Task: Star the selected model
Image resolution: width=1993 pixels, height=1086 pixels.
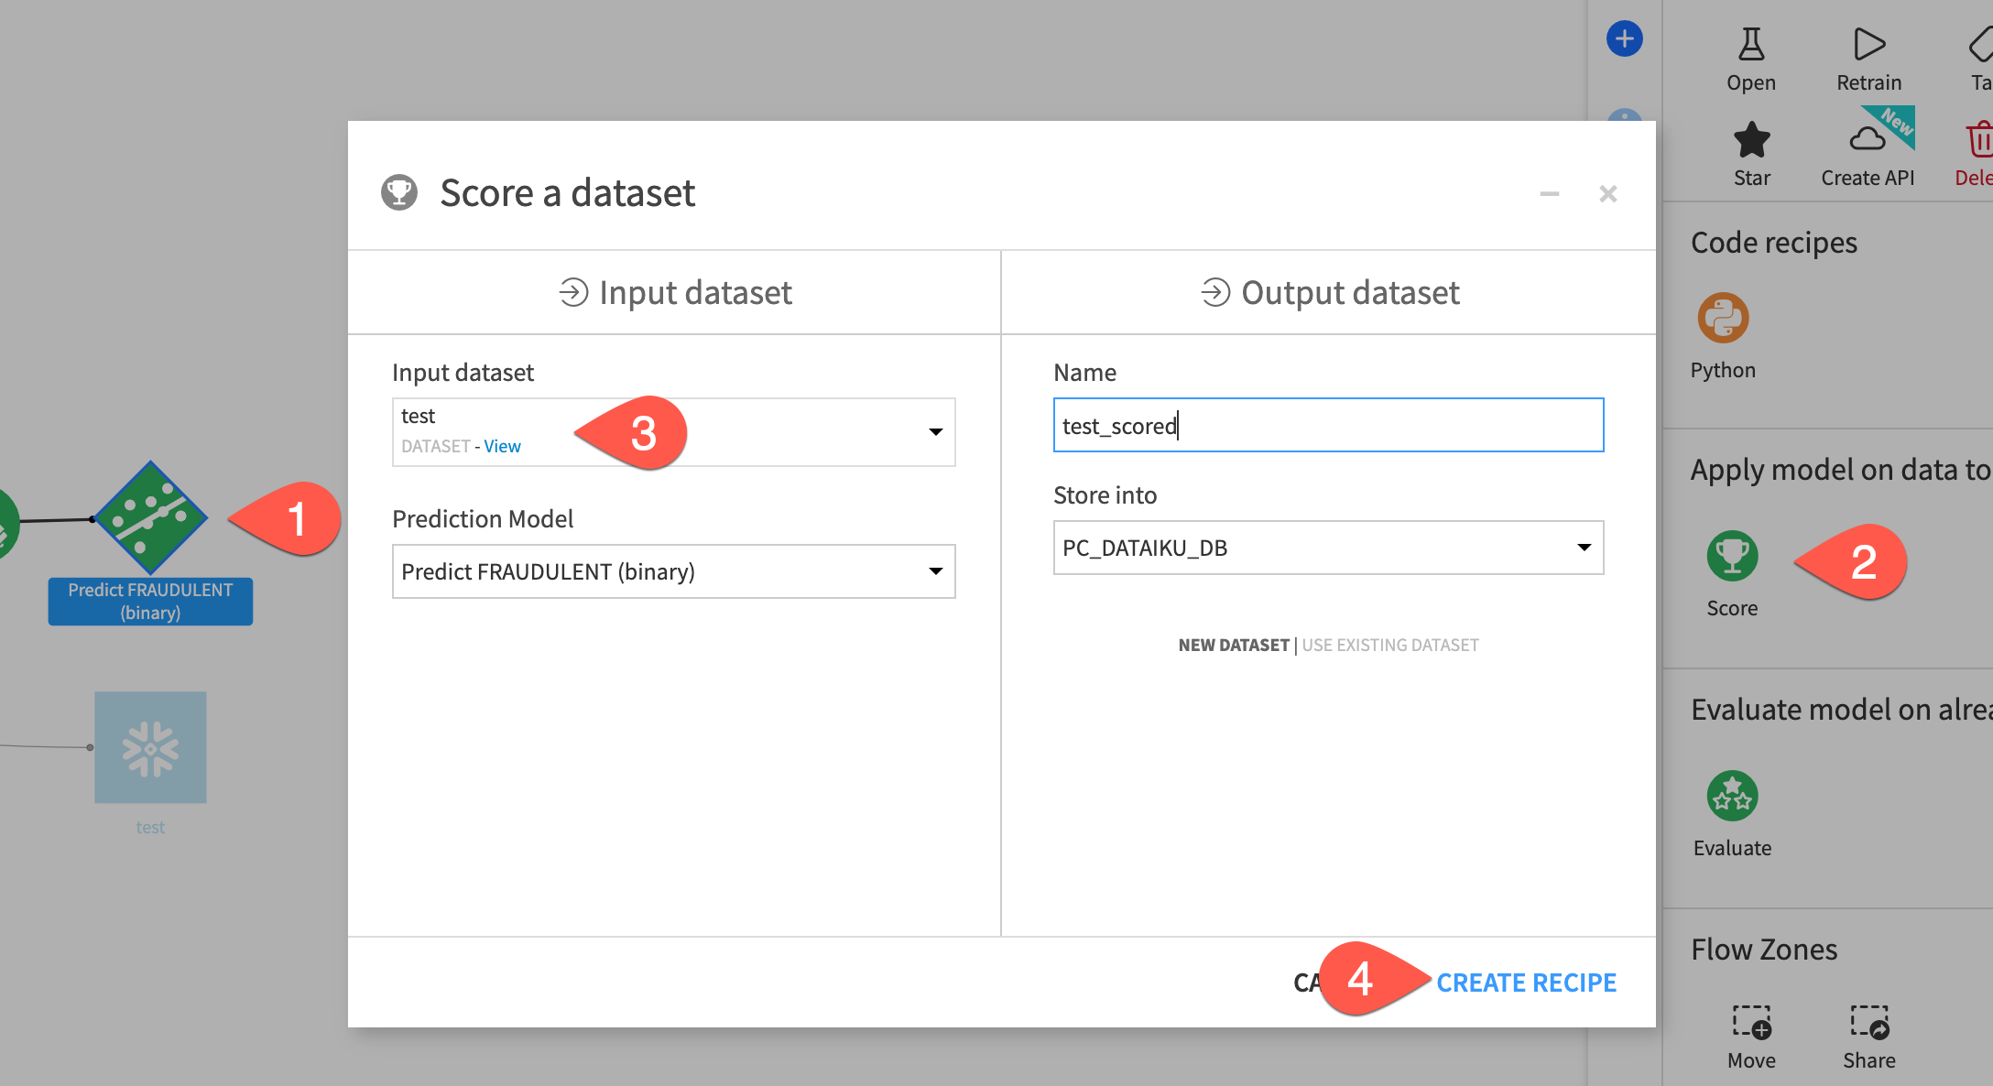Action: click(x=1751, y=140)
